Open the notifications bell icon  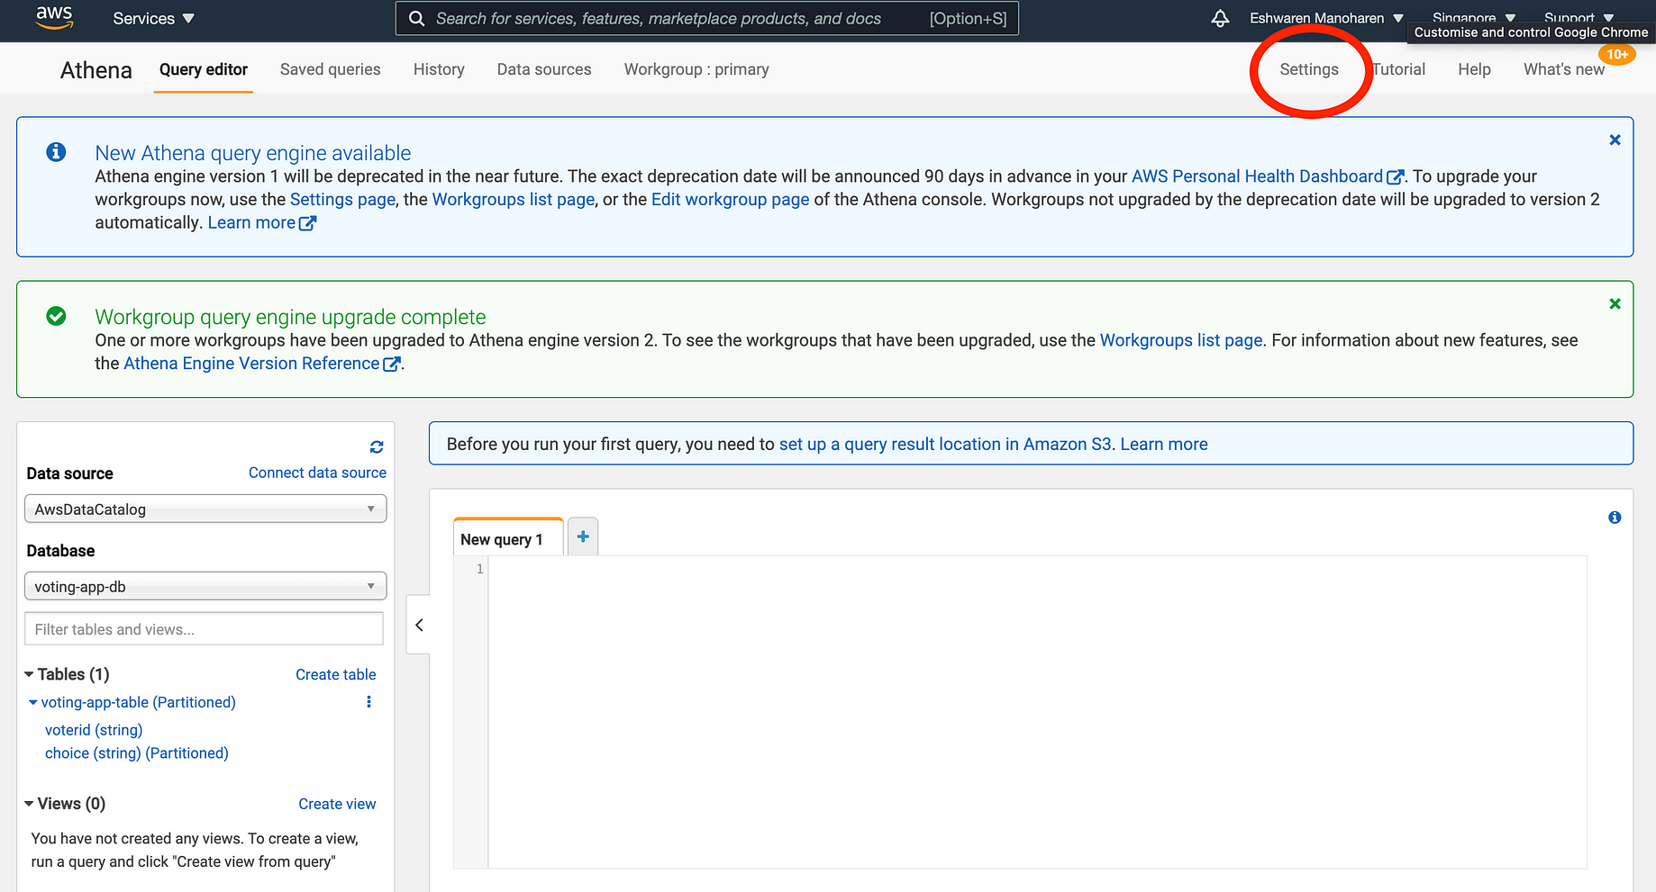click(x=1220, y=18)
